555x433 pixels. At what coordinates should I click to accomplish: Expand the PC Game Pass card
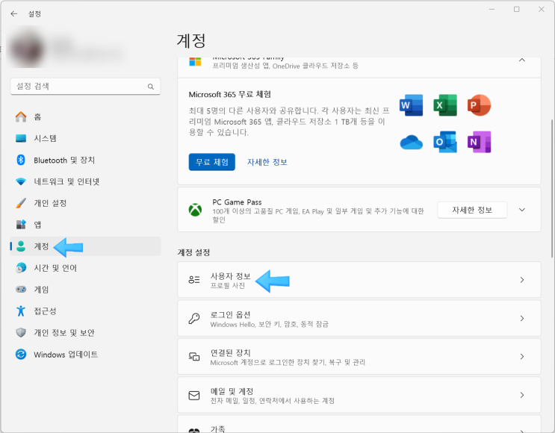[521, 210]
